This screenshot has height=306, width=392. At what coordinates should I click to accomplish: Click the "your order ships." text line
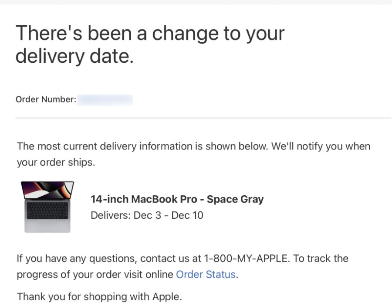pyautogui.click(x=56, y=163)
